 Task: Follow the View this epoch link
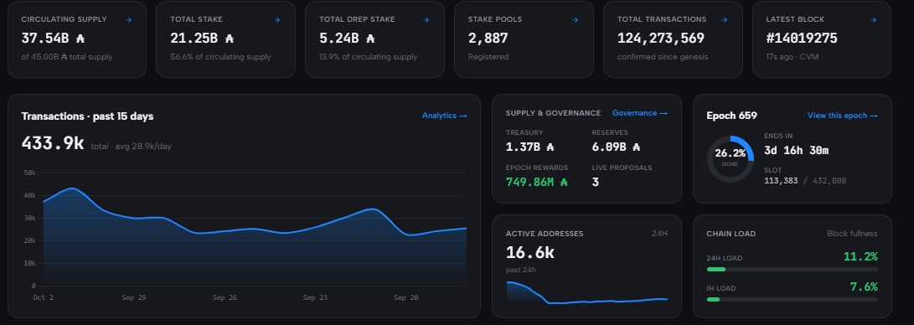click(842, 116)
